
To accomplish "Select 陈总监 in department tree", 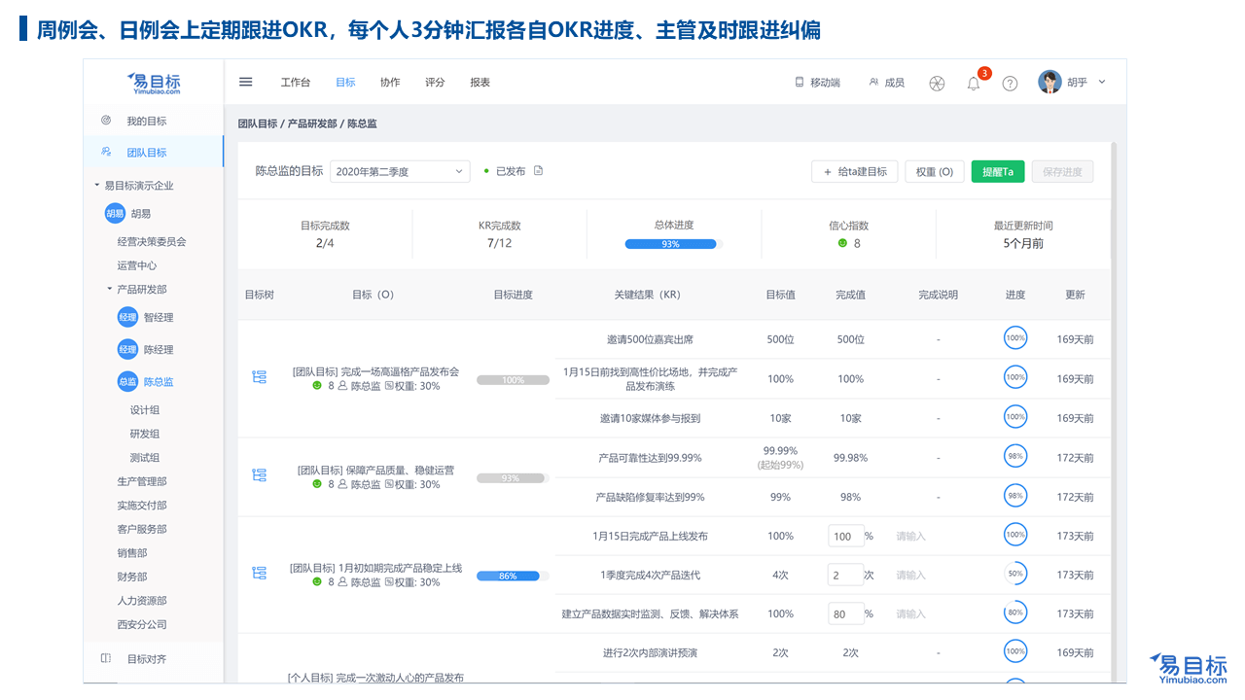I will point(159,382).
